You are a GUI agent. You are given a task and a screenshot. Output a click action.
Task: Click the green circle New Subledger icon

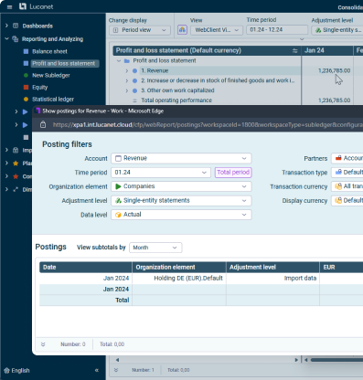pos(26,75)
